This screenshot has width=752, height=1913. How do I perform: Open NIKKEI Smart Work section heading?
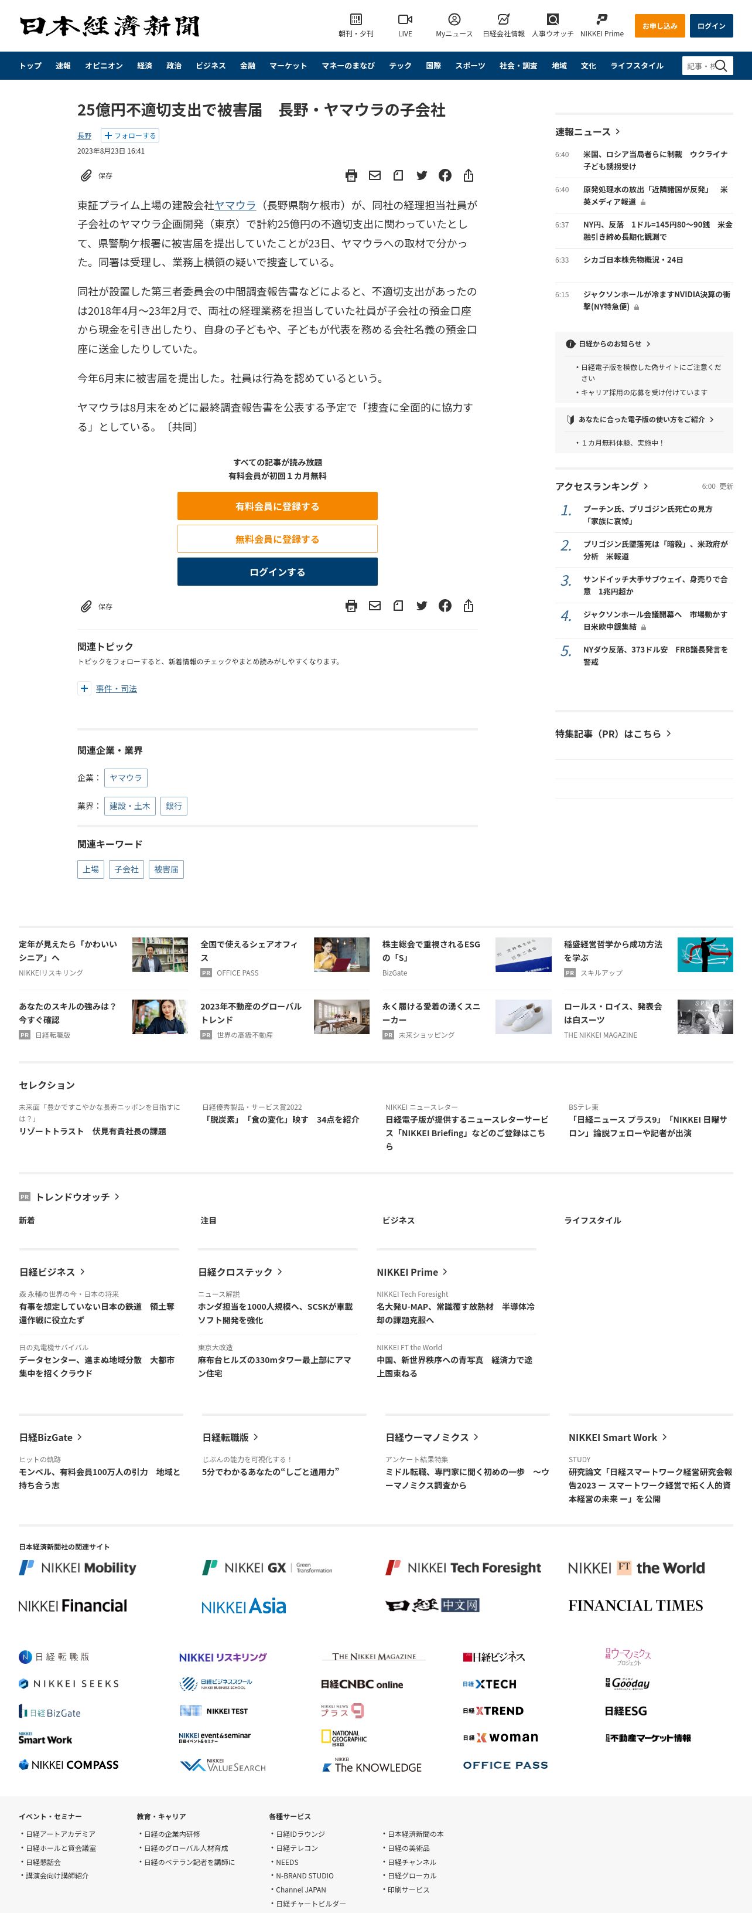click(x=618, y=1438)
